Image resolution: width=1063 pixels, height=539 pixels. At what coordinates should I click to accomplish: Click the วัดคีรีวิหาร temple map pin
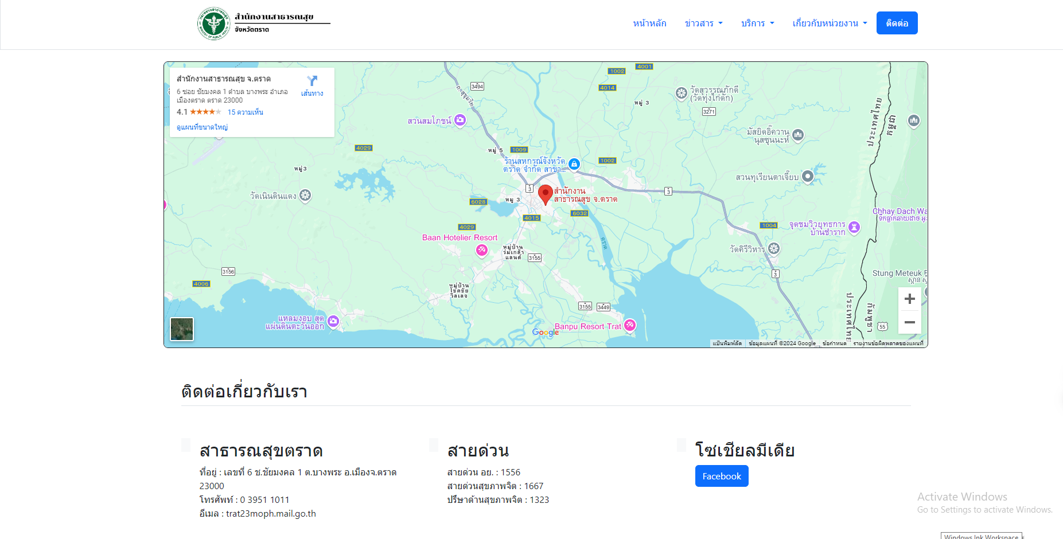pyautogui.click(x=773, y=248)
